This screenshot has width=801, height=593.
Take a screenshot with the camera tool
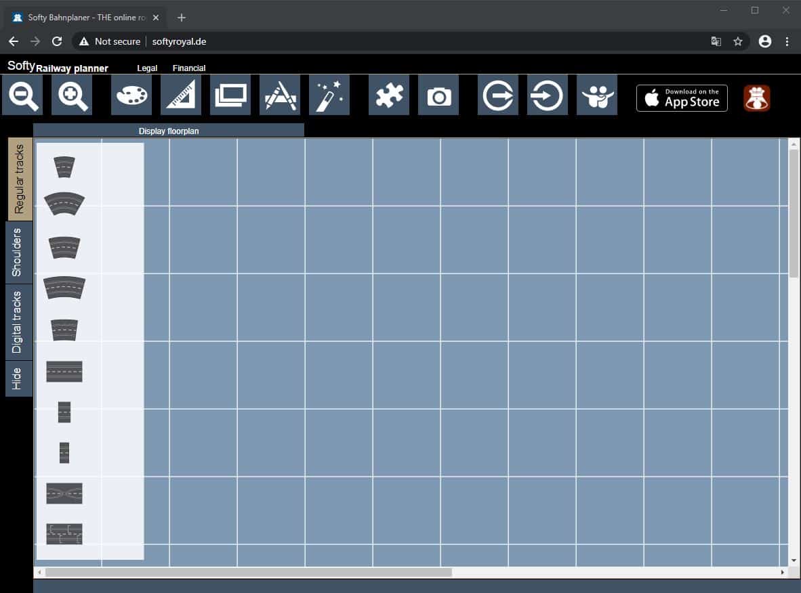pos(438,95)
